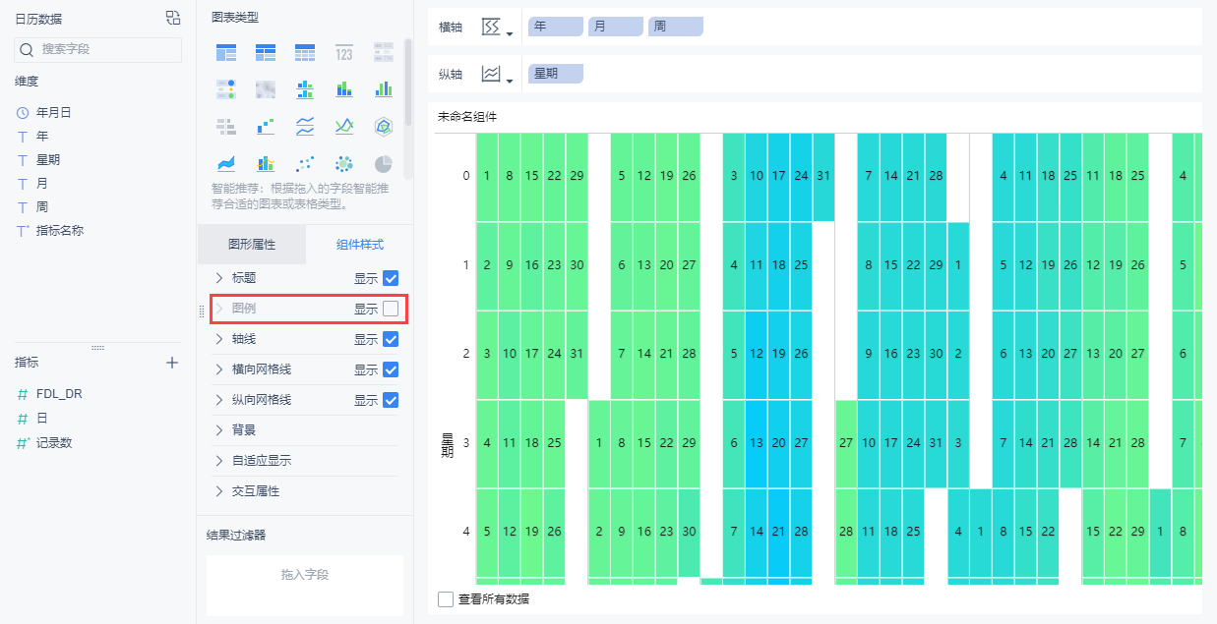Uncheck 显示 for 纵向网格线
This screenshot has height=624, width=1217.
tap(391, 400)
